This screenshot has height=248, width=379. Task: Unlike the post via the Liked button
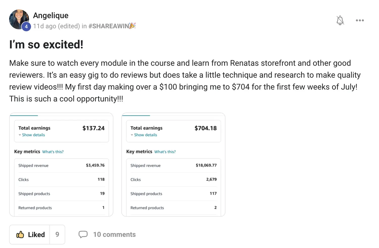(30, 235)
